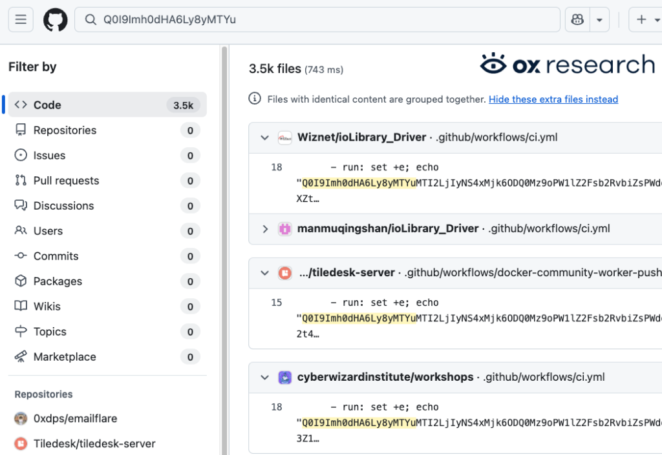This screenshot has height=455, width=662.
Task: Go to GitHub home via Octocat logo
Action: (x=56, y=19)
